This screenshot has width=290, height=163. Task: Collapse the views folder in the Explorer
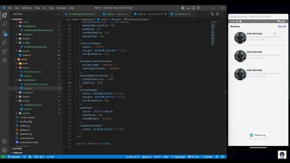pos(24,59)
